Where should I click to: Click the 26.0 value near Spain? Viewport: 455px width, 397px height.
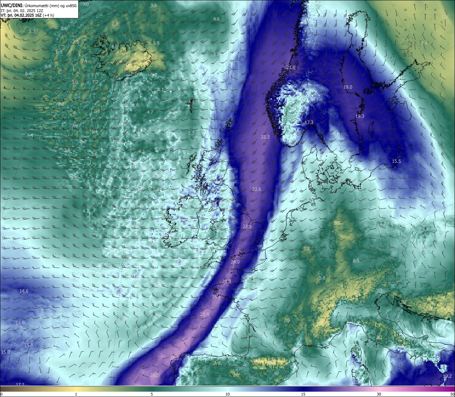click(155, 375)
